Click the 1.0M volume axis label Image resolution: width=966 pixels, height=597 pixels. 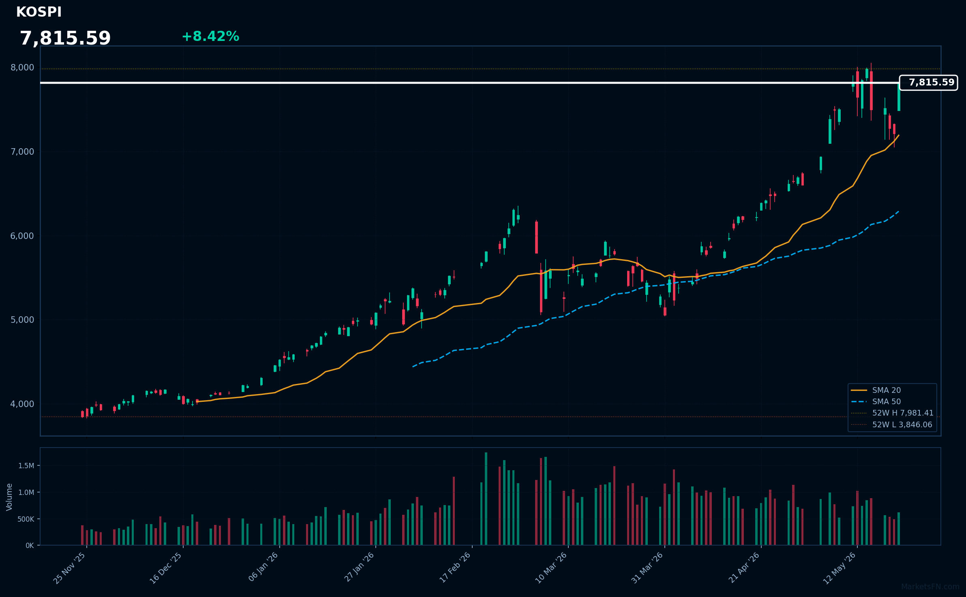click(26, 493)
